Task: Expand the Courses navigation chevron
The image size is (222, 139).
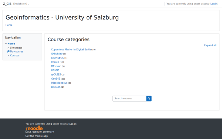Action: 8,56
